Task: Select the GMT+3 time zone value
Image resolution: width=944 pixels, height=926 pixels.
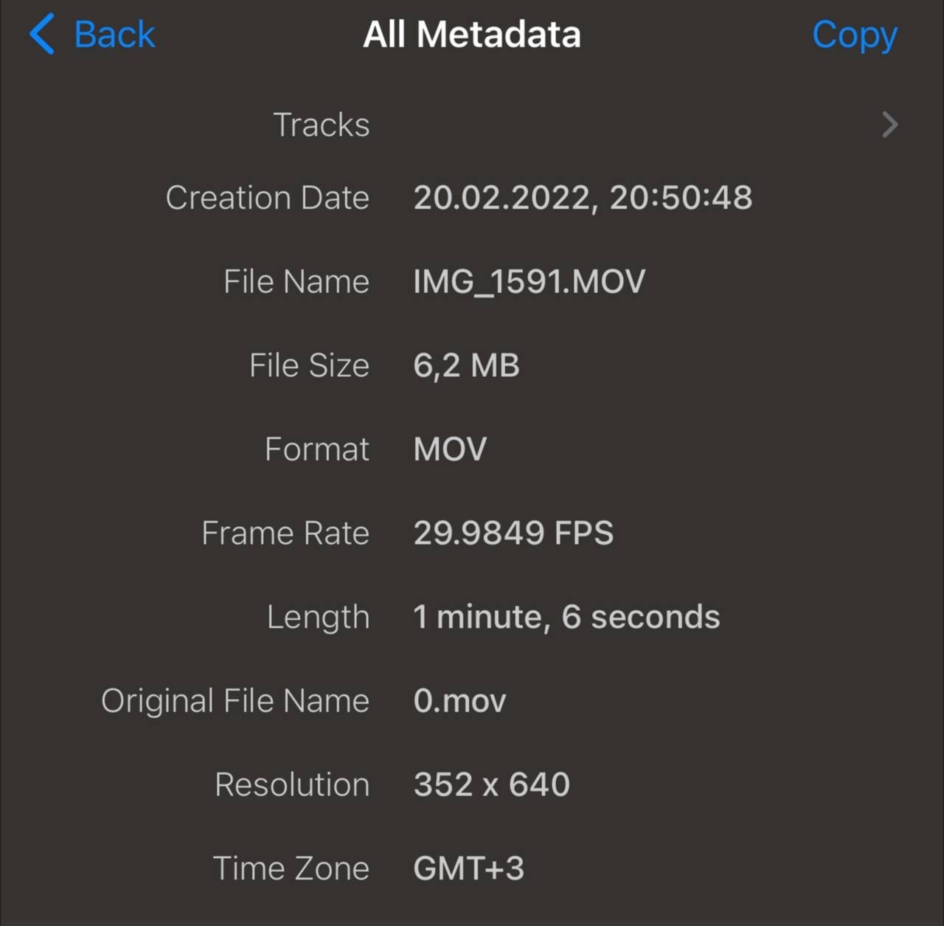Action: tap(469, 868)
